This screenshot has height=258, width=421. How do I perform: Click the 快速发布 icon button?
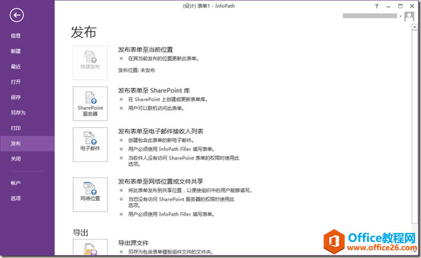pyautogui.click(x=90, y=63)
